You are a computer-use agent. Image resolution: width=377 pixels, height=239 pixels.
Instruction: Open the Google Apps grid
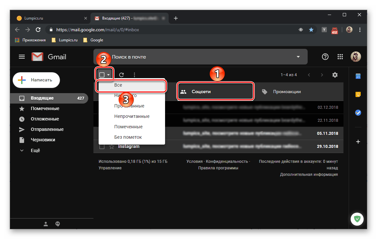tap(340, 56)
